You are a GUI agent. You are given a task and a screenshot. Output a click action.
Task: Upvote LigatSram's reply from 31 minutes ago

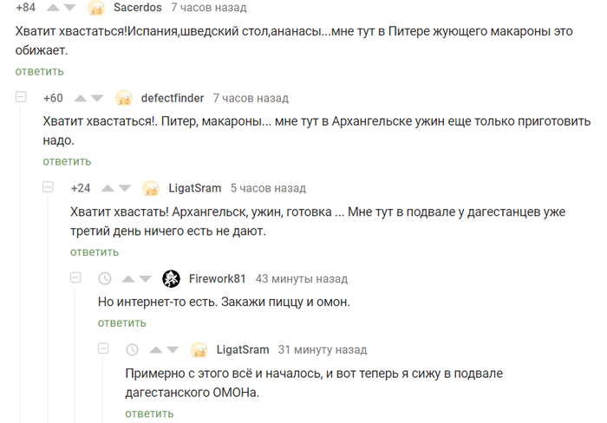[155, 350]
